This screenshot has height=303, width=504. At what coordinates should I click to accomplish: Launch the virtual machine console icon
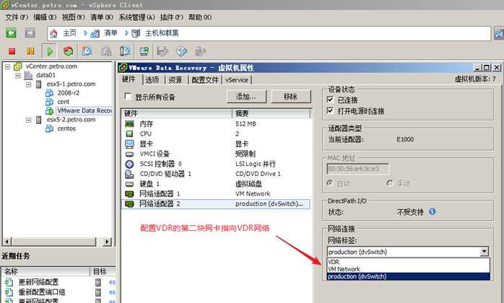coord(144,51)
